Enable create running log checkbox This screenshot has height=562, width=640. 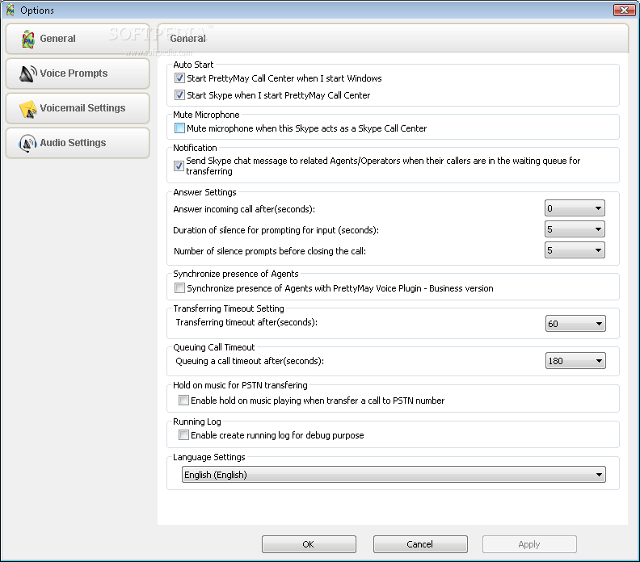[183, 434]
